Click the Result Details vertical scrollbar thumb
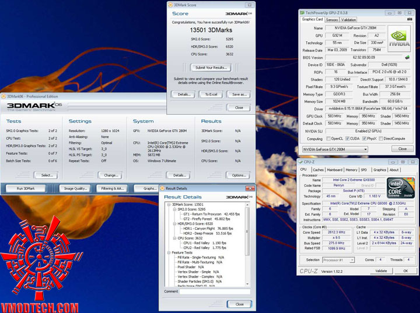The height and width of the screenshot is (313, 420). 247,232
